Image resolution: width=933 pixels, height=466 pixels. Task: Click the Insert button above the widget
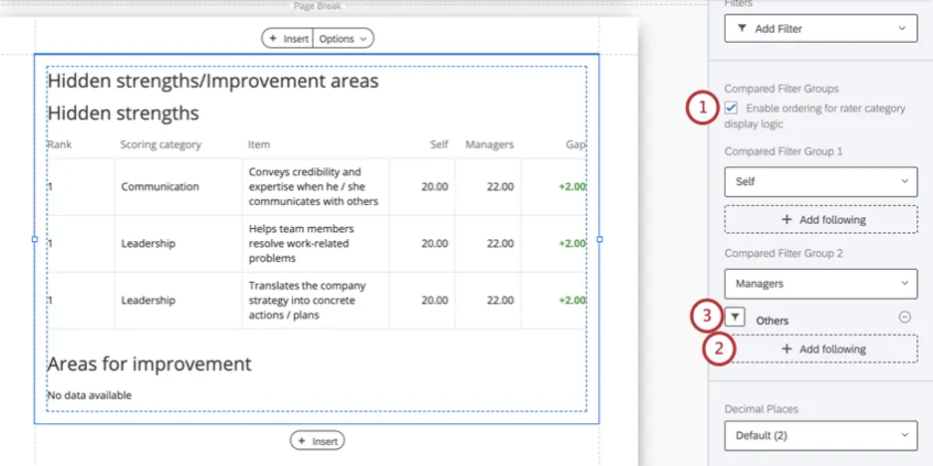[287, 39]
